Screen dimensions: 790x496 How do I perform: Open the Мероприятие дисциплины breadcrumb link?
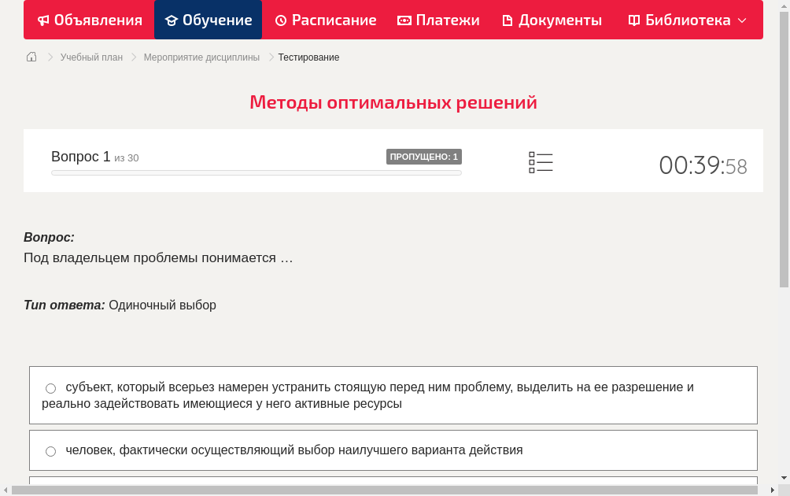click(x=200, y=57)
